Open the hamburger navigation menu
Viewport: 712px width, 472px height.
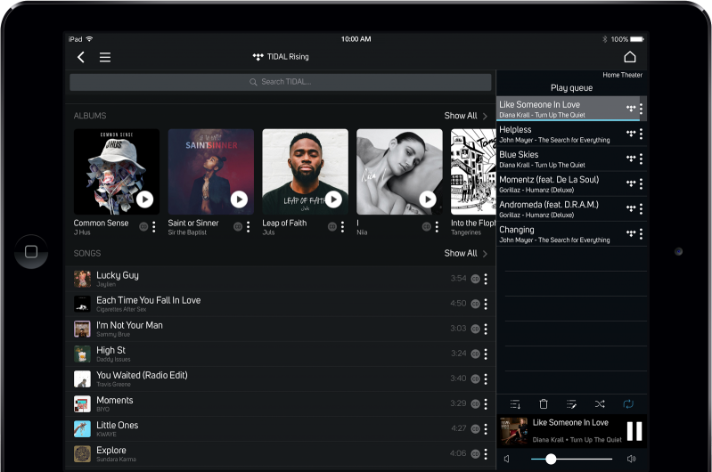(x=105, y=57)
